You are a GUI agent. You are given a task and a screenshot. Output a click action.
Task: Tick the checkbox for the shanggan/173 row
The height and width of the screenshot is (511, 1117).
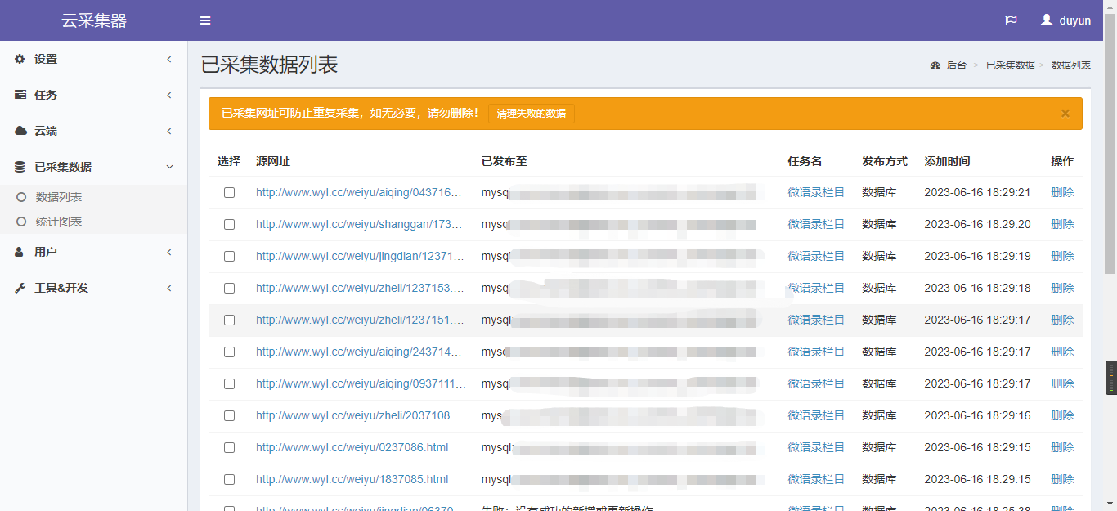(x=229, y=224)
